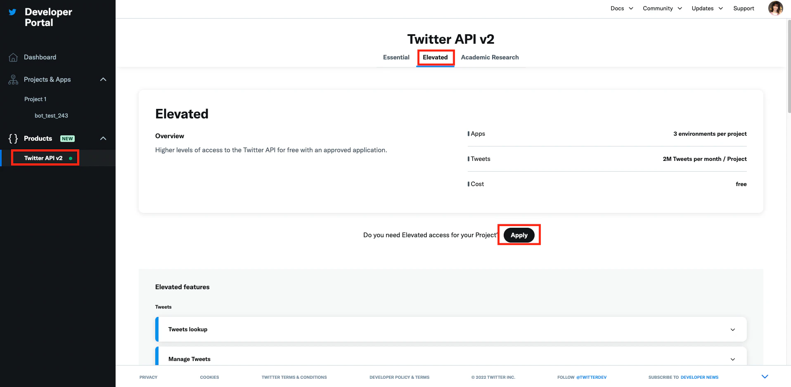Click the Cost 'free' value

coord(741,184)
